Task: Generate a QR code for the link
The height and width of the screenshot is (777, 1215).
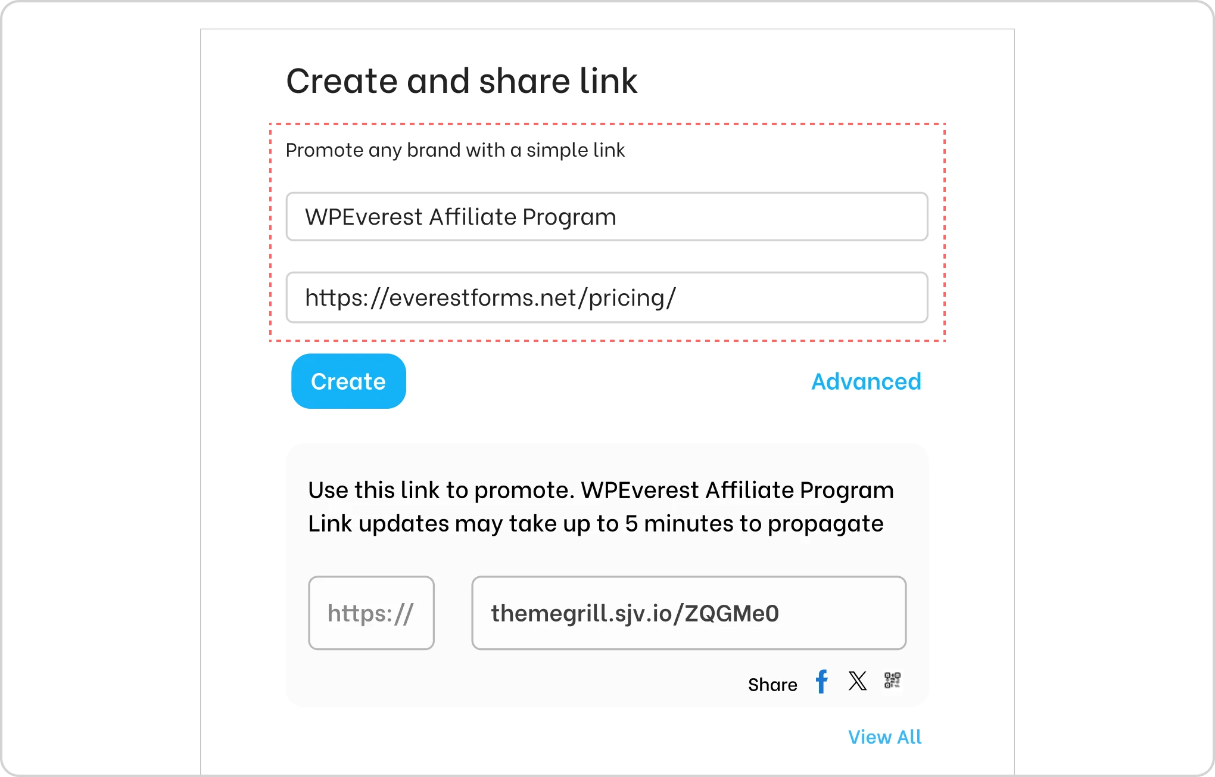Action: (x=892, y=680)
